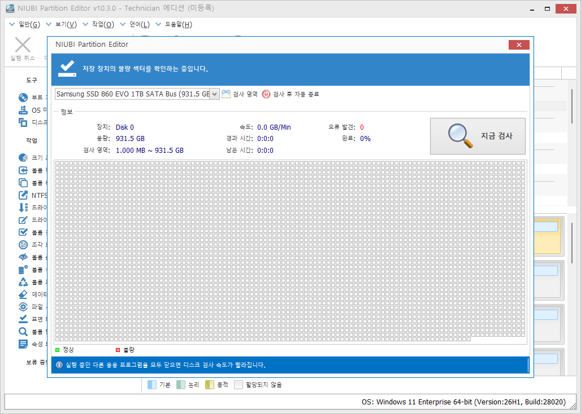Click the 논리 green legend swatch
The height and width of the screenshot is (414, 581).
(181, 385)
